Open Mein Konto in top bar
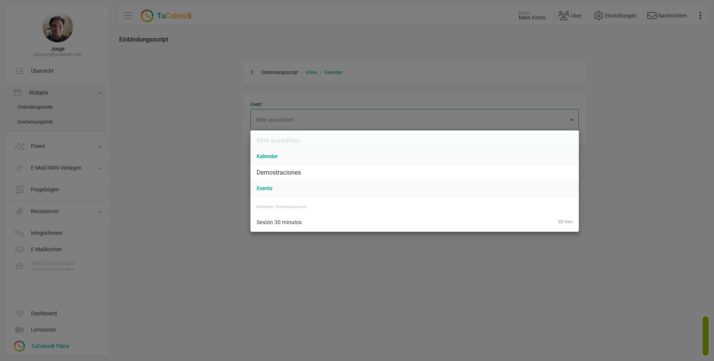 532,16
